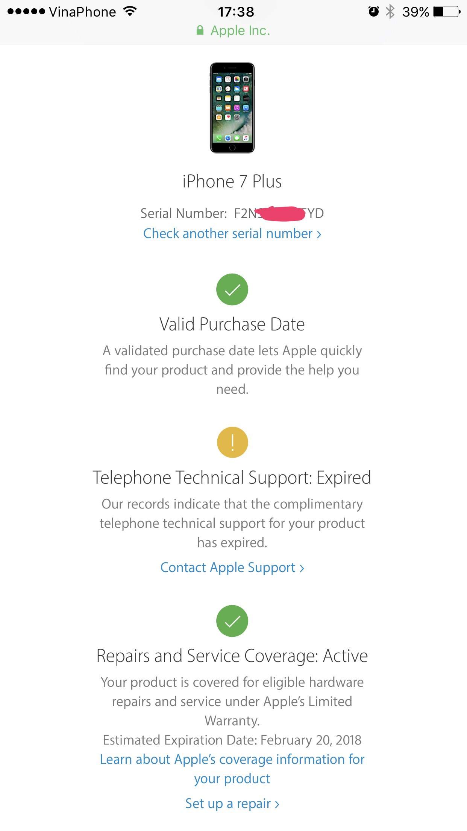Tap the 17:38 clock in status bar
Viewport: 467px width, 831px height.
click(236, 12)
